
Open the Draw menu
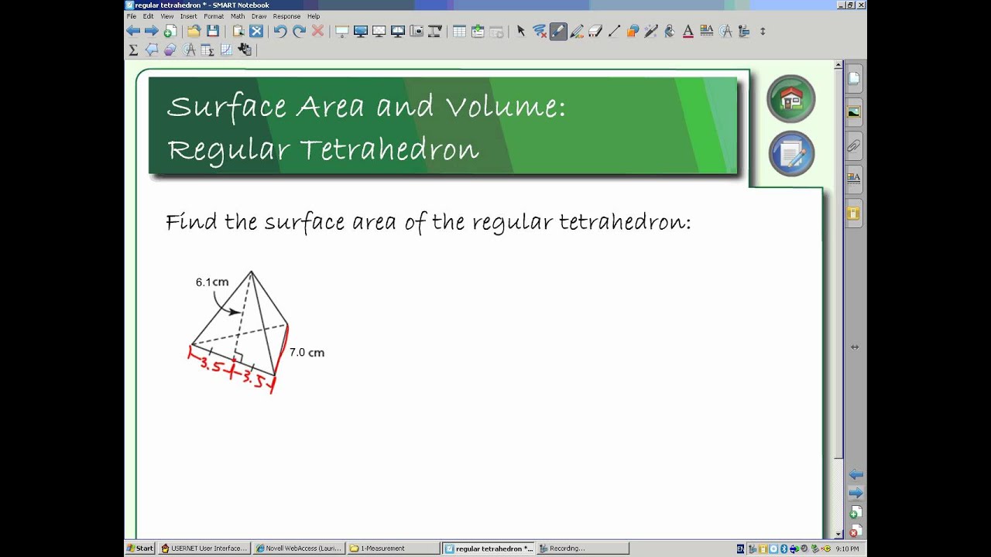coord(259,16)
